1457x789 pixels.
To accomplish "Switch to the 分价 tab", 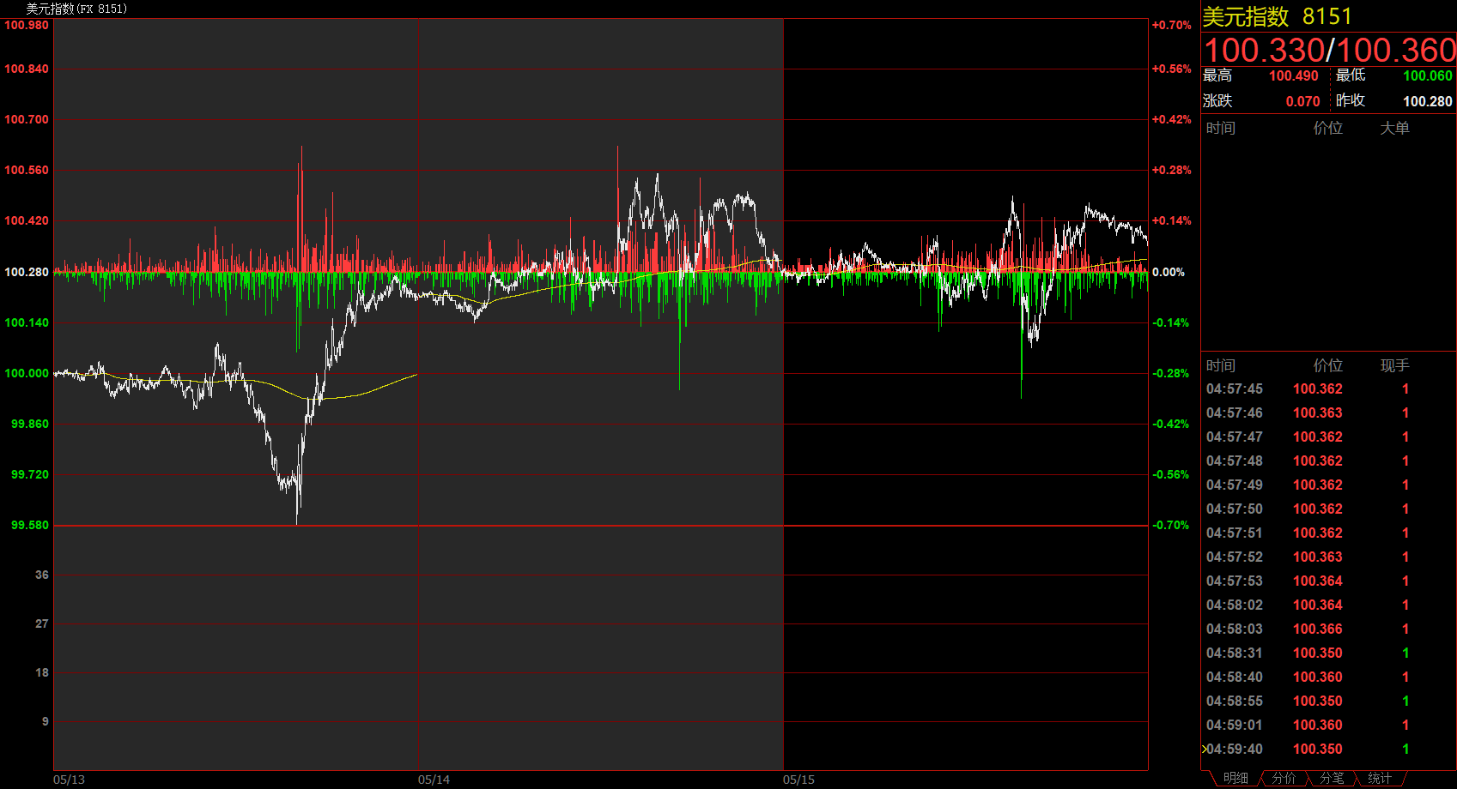I will point(1284,778).
